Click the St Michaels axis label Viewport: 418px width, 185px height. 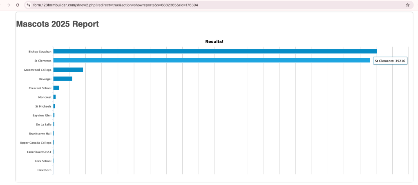[x=43, y=106]
